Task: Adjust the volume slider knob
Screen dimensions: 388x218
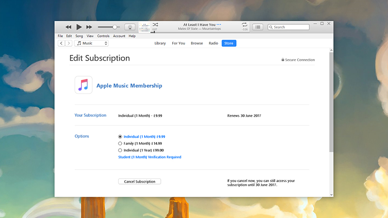Action: [x=114, y=27]
